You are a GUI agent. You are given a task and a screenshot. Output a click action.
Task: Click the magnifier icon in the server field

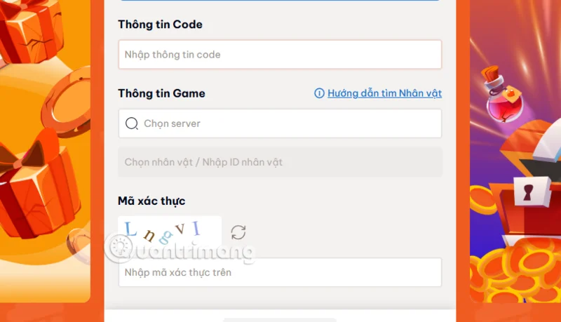[x=132, y=123]
